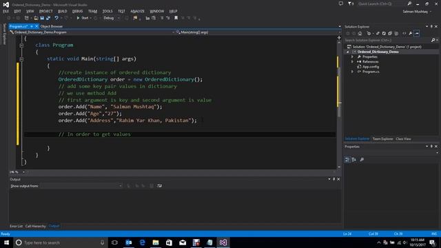Click the Windows Start button
The image size is (441, 248).
coord(6,242)
